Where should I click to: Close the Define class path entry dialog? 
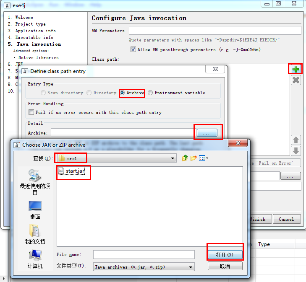(x=215, y=69)
